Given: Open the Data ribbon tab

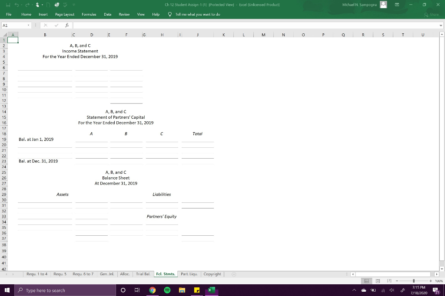Looking at the screenshot, I should [x=108, y=14].
